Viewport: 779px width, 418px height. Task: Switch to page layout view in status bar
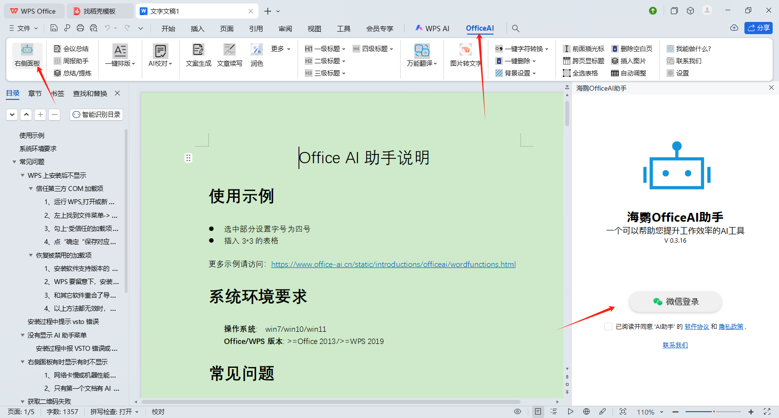tap(538, 412)
